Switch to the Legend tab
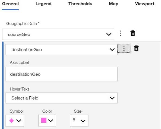This screenshot has width=161, height=129. 43,4
